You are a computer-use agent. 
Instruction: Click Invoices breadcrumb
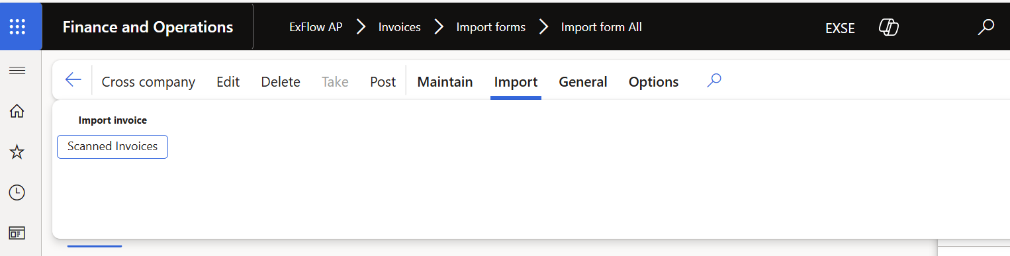pos(399,27)
